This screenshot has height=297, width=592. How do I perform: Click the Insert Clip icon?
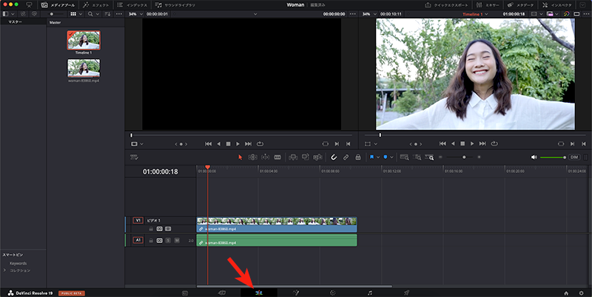click(x=293, y=157)
